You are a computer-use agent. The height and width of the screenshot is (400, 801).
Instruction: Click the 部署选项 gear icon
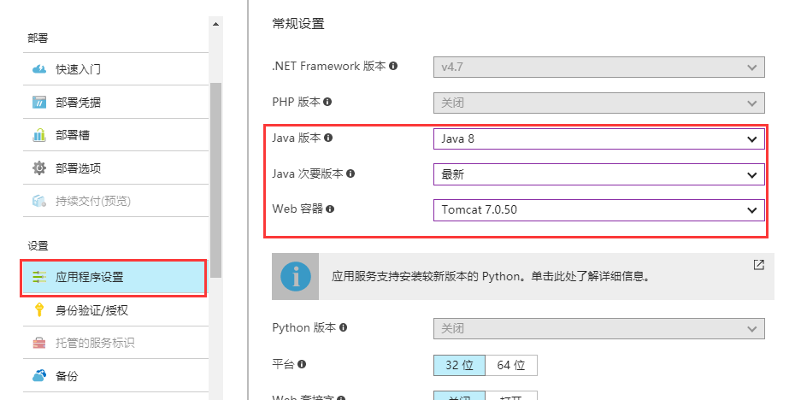point(38,168)
